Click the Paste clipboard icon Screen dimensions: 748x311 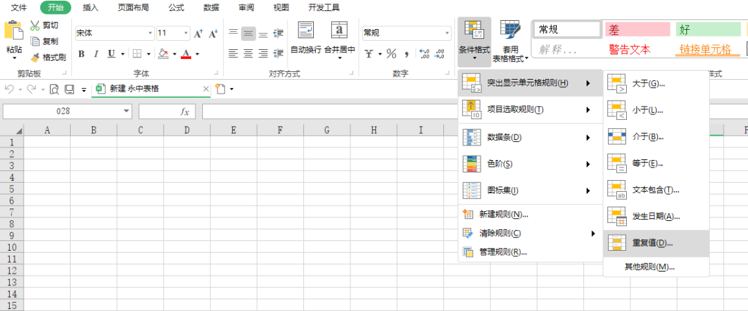tap(13, 30)
